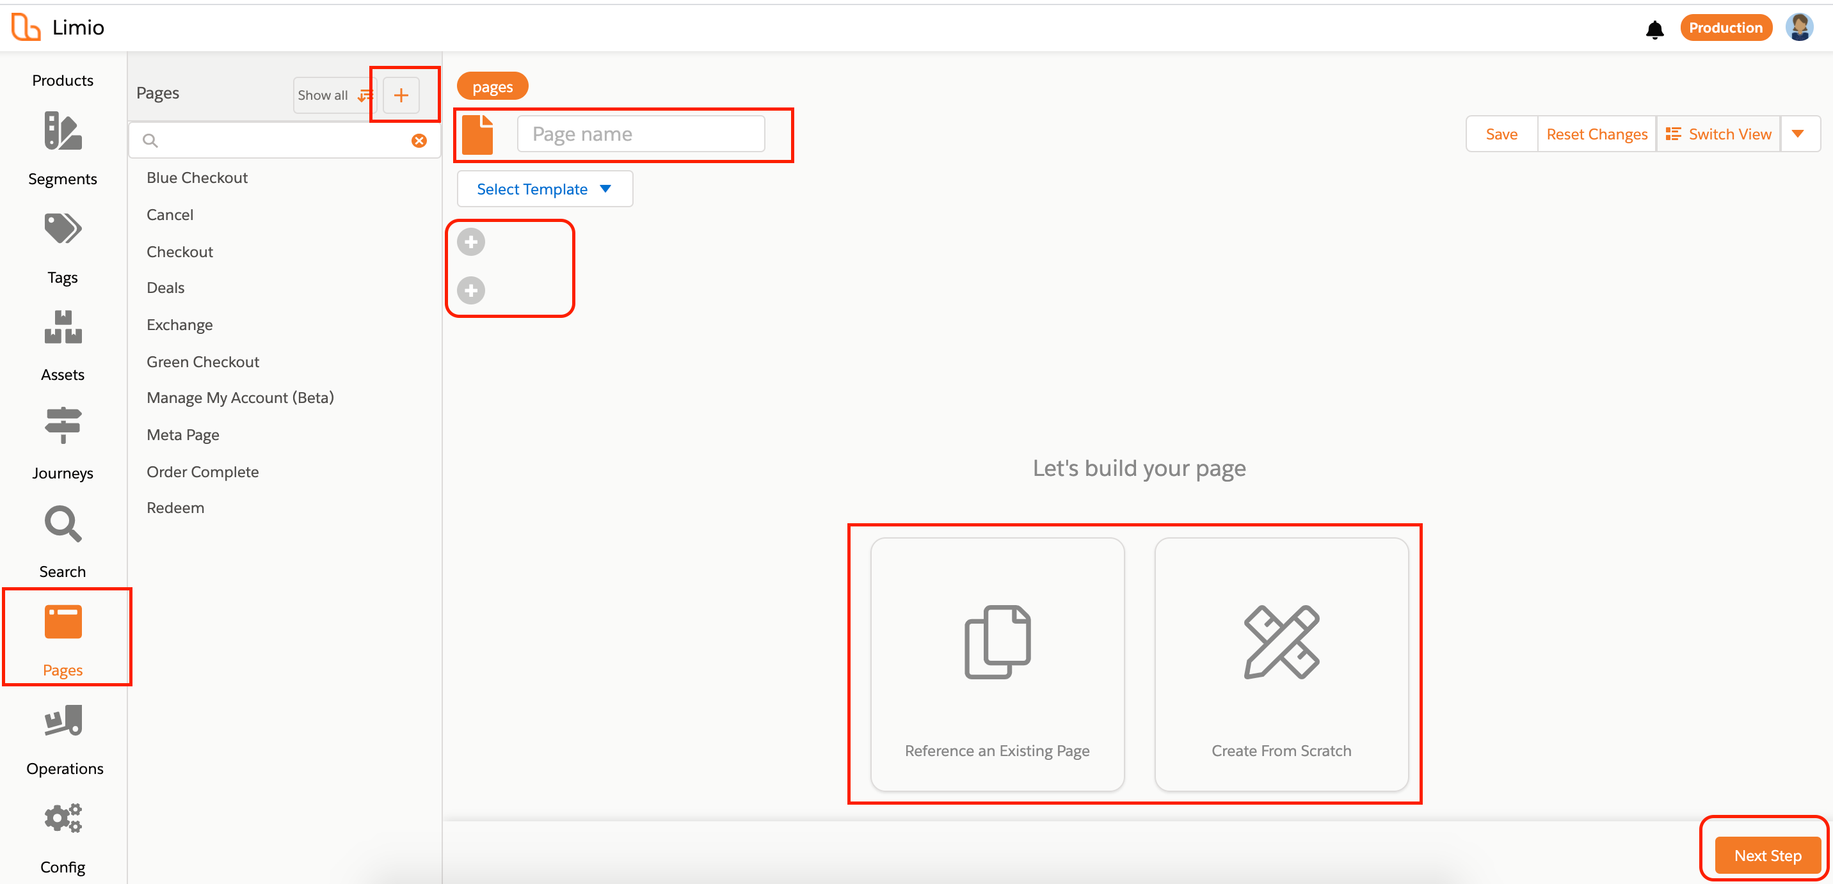
Task: Open the Search magnifier icon in sidebar
Action: [63, 523]
